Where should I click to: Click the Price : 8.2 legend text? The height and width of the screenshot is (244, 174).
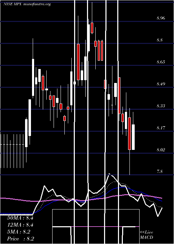coord(21,239)
